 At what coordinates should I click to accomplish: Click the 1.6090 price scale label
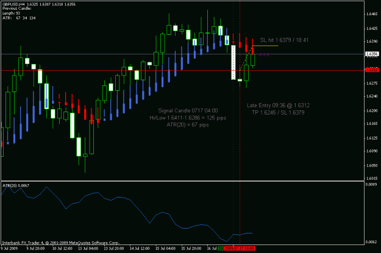click(372, 151)
